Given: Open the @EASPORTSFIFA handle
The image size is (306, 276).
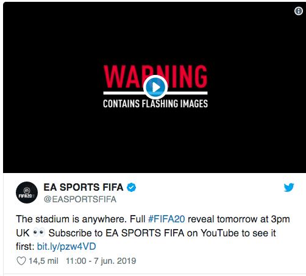Looking at the screenshot, I should [80, 199].
